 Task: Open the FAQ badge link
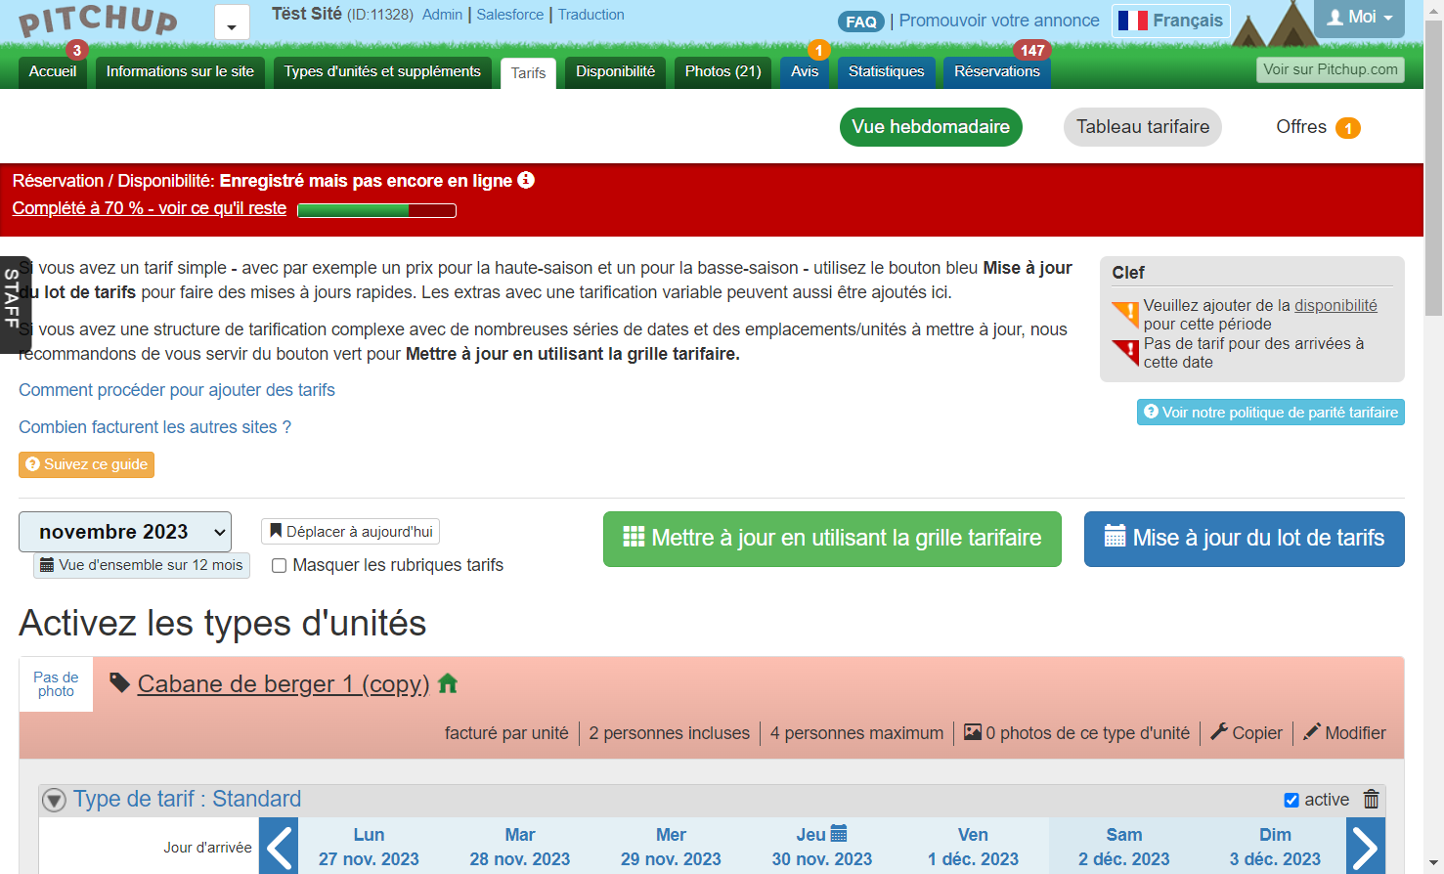tap(861, 22)
